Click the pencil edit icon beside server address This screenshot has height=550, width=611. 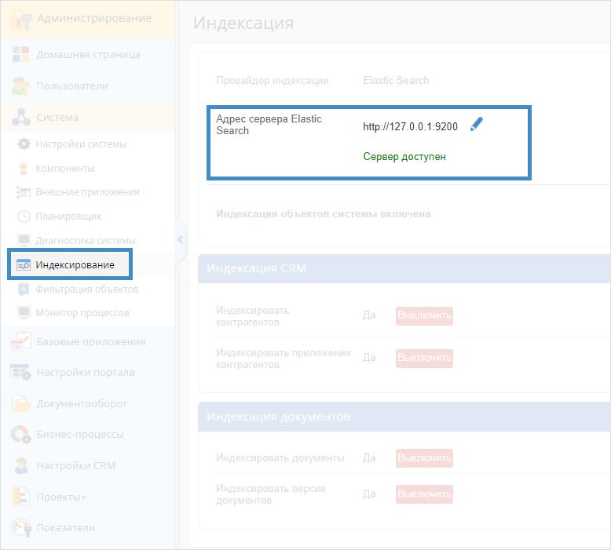(x=476, y=125)
